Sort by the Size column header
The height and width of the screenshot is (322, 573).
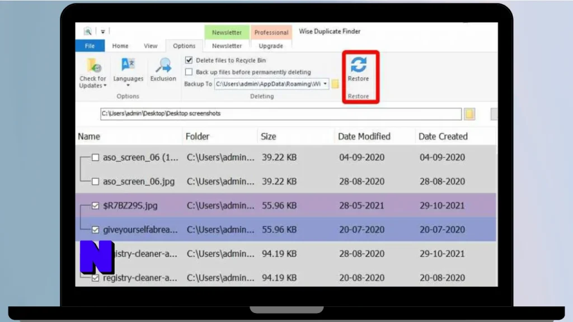tap(268, 136)
